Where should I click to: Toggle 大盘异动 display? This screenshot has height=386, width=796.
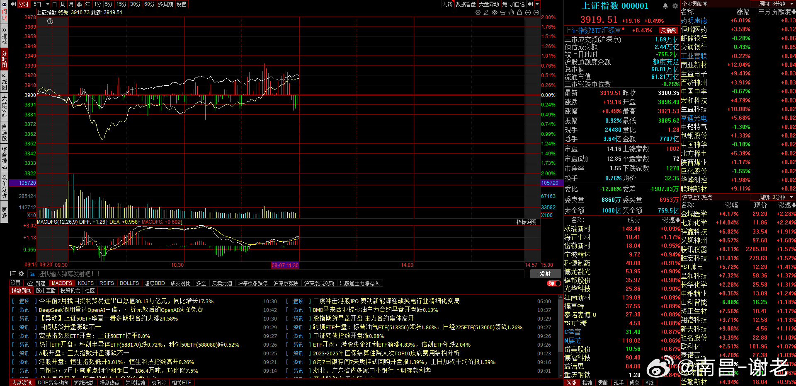coord(489,4)
